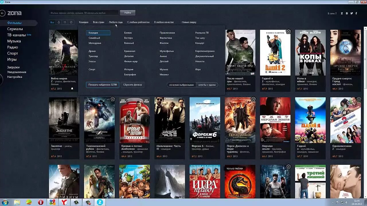This screenshot has height=206, width=367.
Task: Open the Спорт section in the sidebar
Action: (x=13, y=54)
